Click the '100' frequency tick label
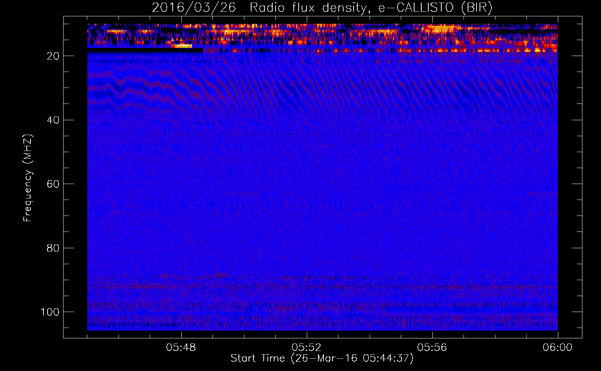Viewport: 601px width, 371px height. click(x=50, y=312)
